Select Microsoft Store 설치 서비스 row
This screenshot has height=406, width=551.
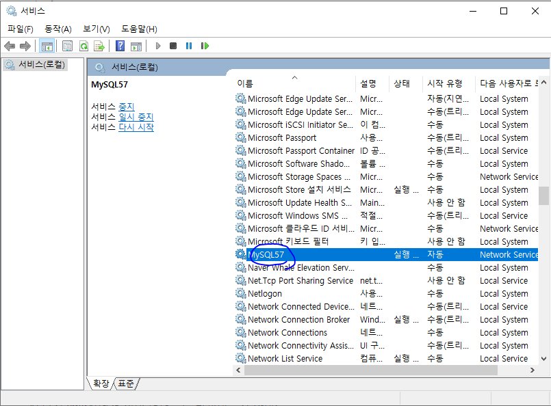click(386, 189)
